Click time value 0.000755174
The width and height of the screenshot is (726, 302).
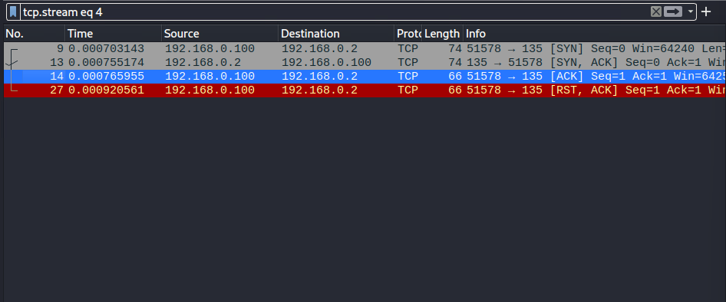click(x=107, y=62)
